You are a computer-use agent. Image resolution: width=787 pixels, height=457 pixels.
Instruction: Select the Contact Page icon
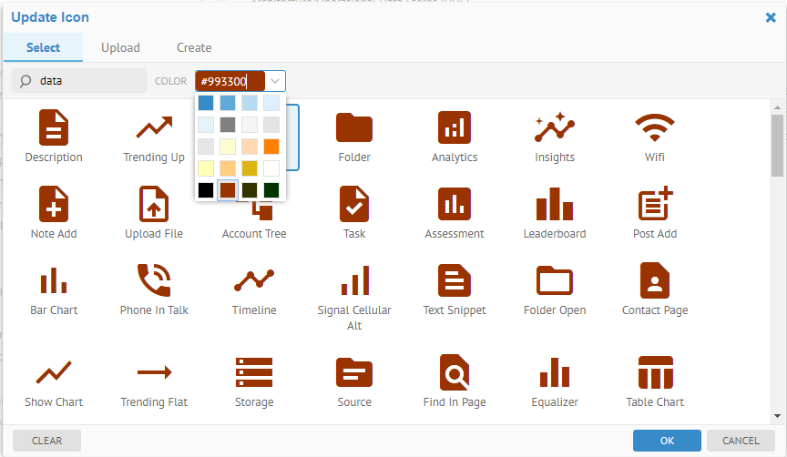tap(654, 281)
